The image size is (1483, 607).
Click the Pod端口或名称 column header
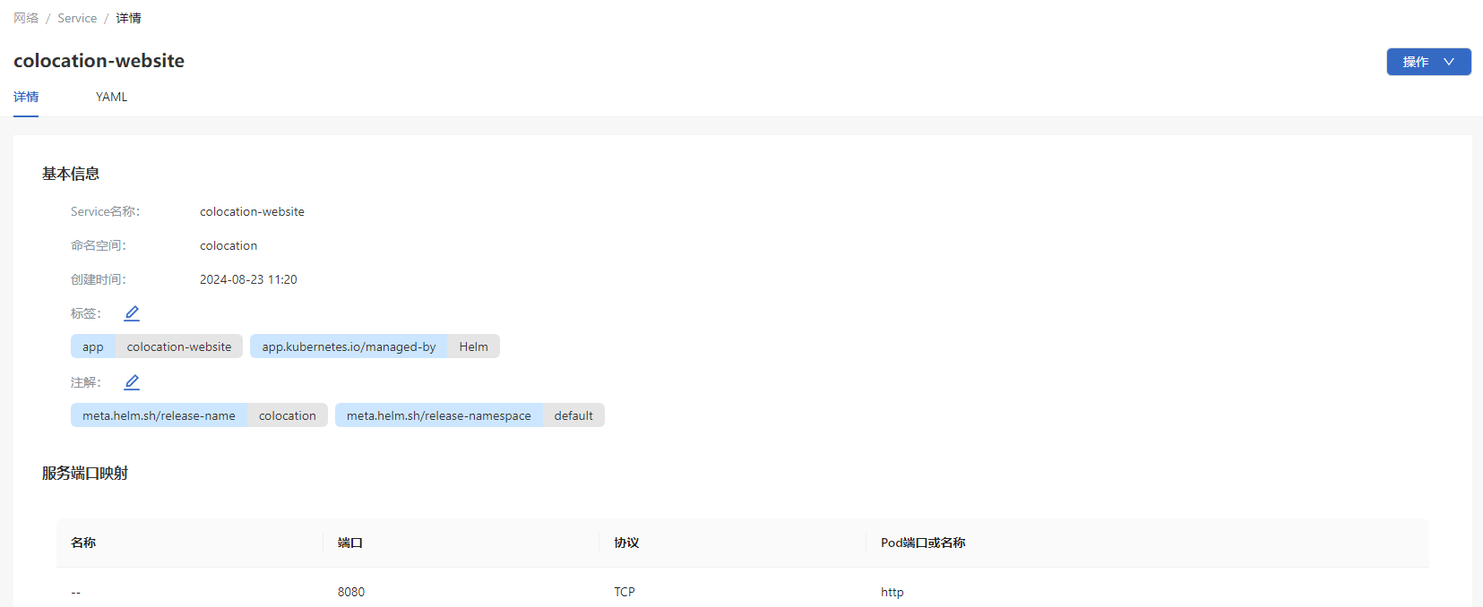click(923, 543)
